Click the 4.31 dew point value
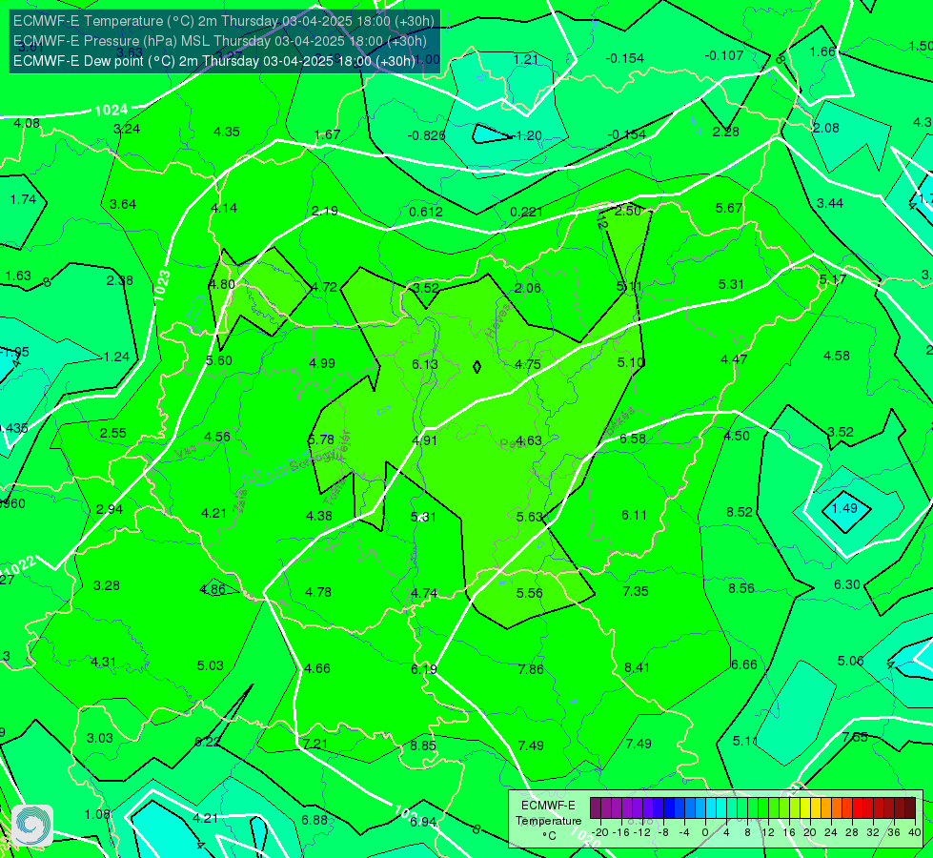The width and height of the screenshot is (933, 858). point(104,663)
